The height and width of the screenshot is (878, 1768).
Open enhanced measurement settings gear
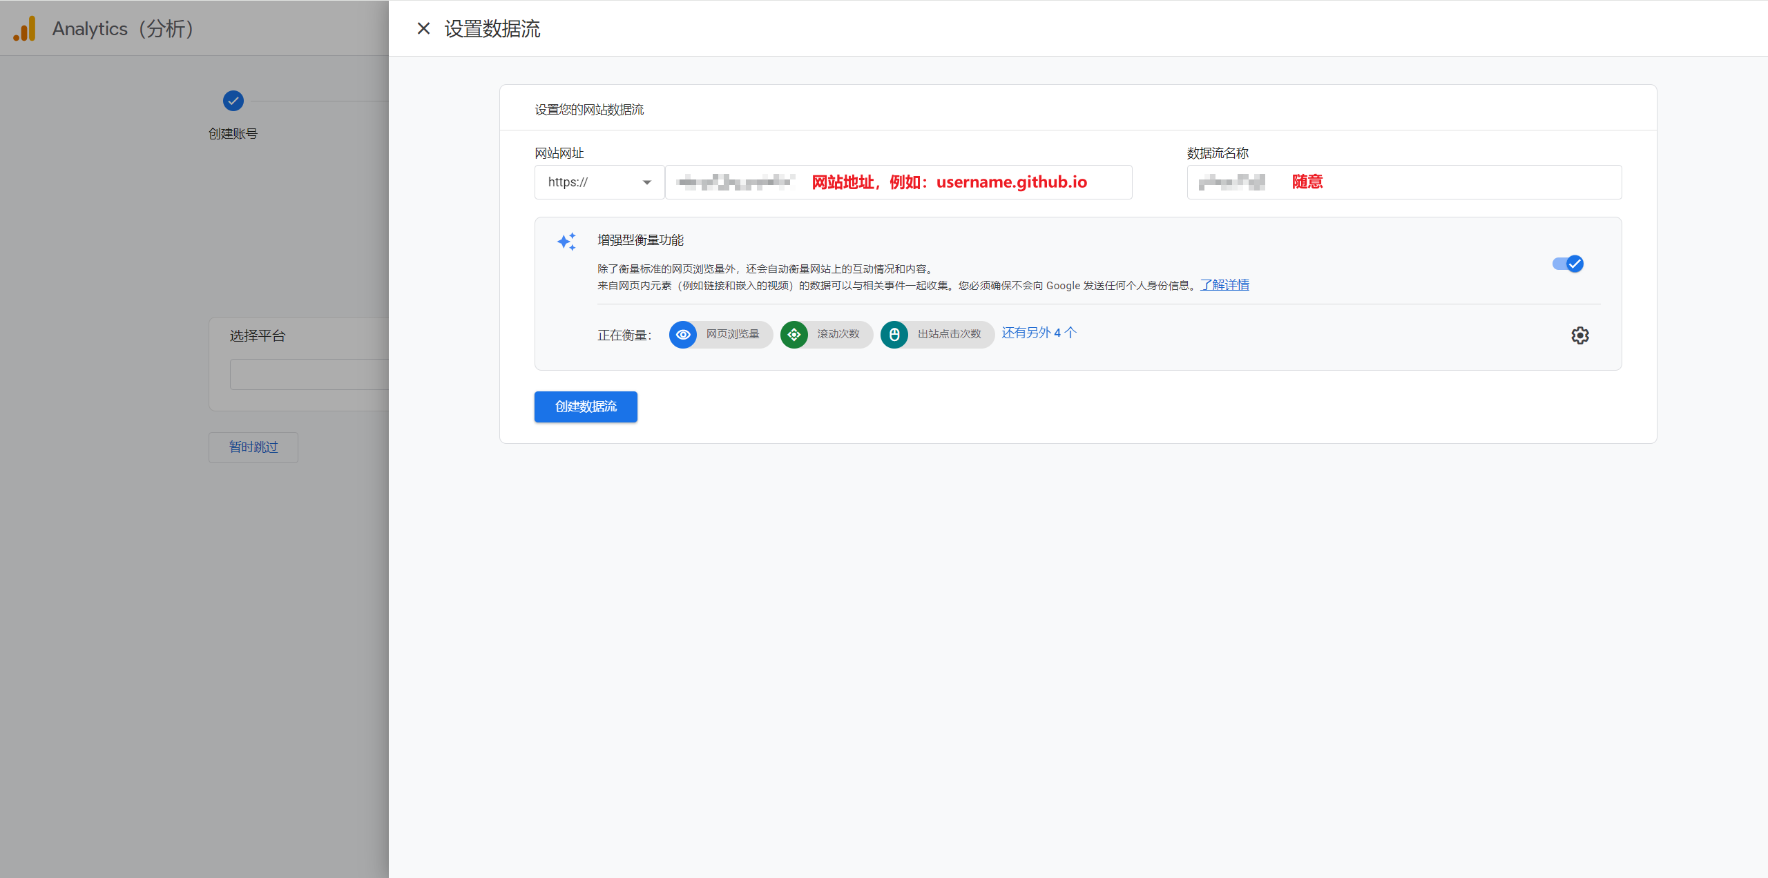click(1580, 335)
